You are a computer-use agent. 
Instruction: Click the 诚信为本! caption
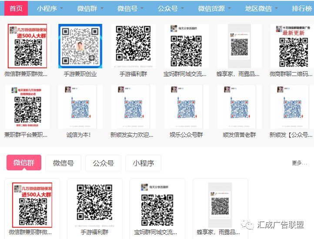click(78, 135)
